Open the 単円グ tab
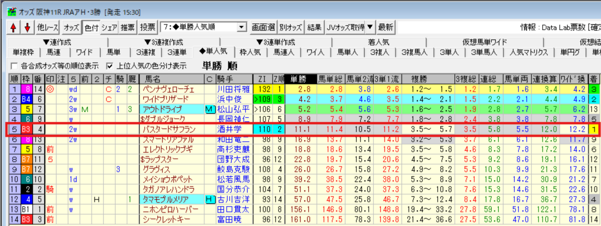This screenshot has width=601, height=226. pyautogui.click(x=569, y=52)
